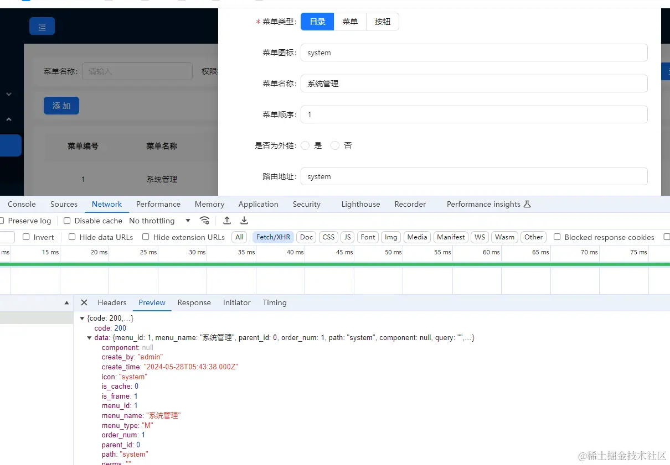Viewport: 670px width, 465px height.
Task: Click the 添加 button
Action: pyautogui.click(x=61, y=106)
